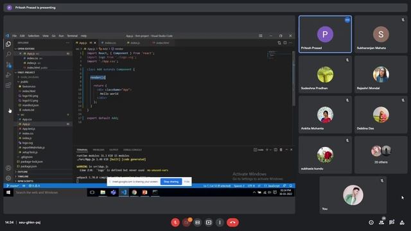
Task: Select Sukharanjan Mahata's participant tile
Action: [381, 34]
